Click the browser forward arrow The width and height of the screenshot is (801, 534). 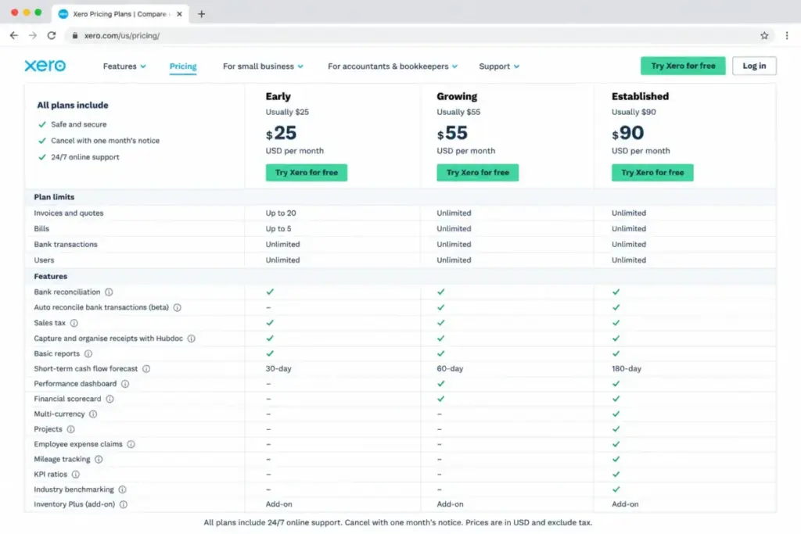(x=33, y=35)
